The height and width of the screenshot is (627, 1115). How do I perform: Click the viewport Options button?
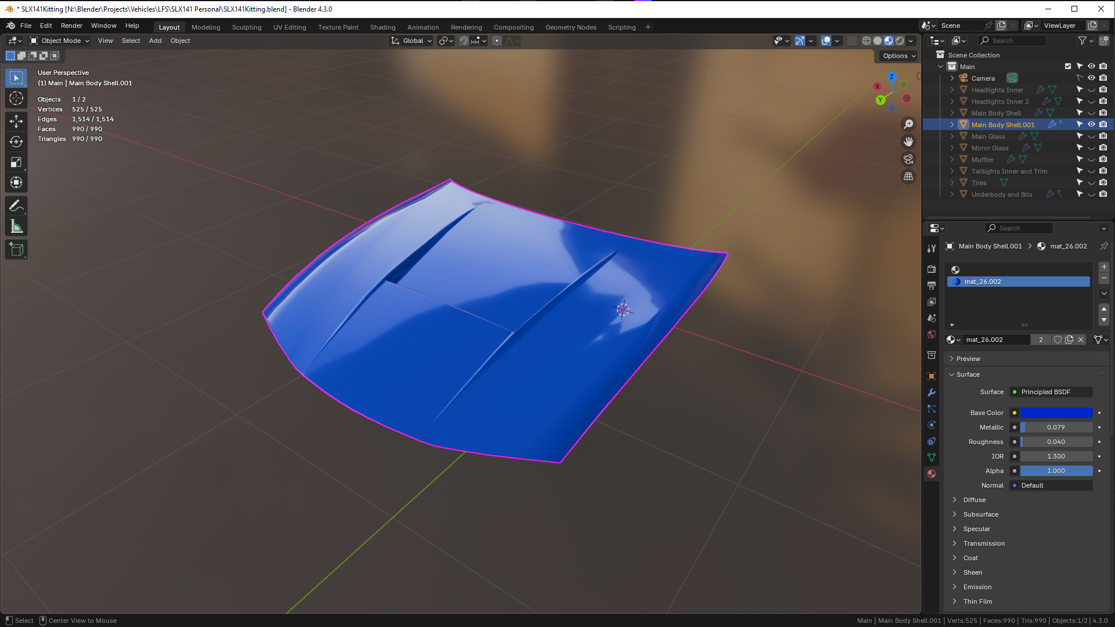tap(899, 56)
